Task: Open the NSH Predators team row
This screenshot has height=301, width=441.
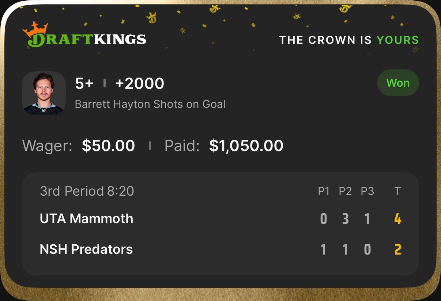Action: click(x=86, y=249)
